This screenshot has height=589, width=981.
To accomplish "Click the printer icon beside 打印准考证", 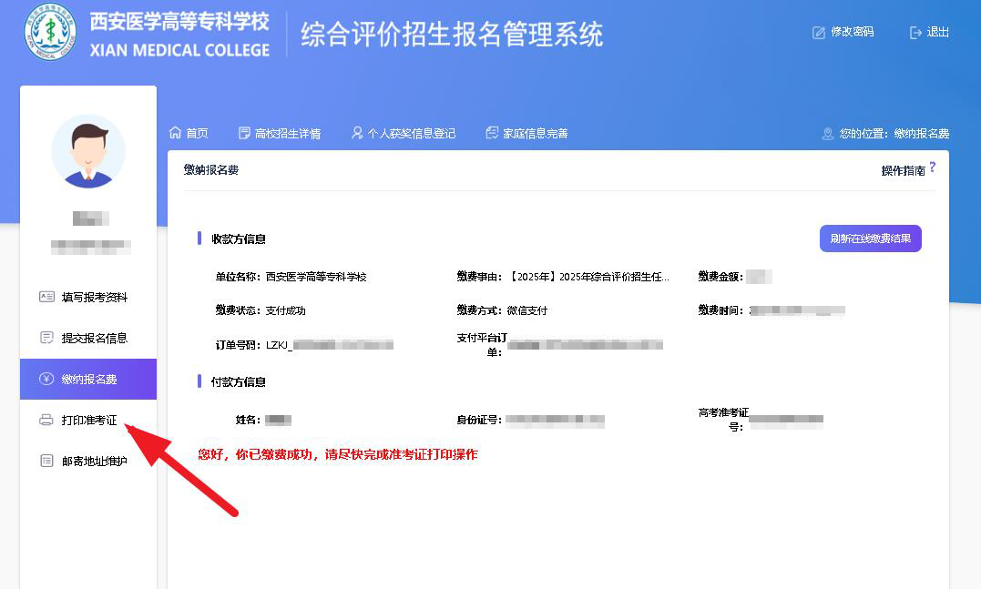I will coord(46,421).
